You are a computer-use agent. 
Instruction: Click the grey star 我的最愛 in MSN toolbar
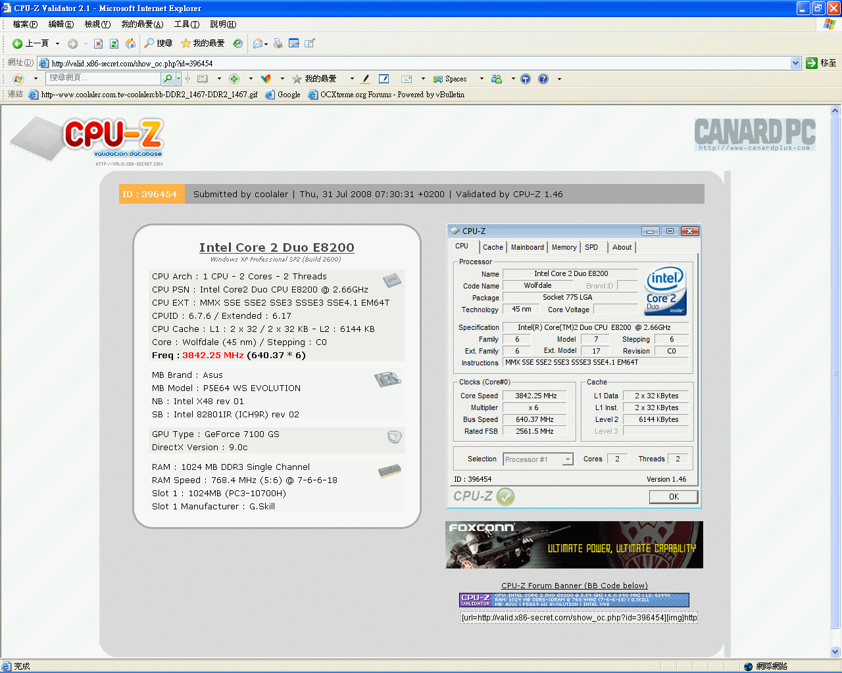[314, 79]
